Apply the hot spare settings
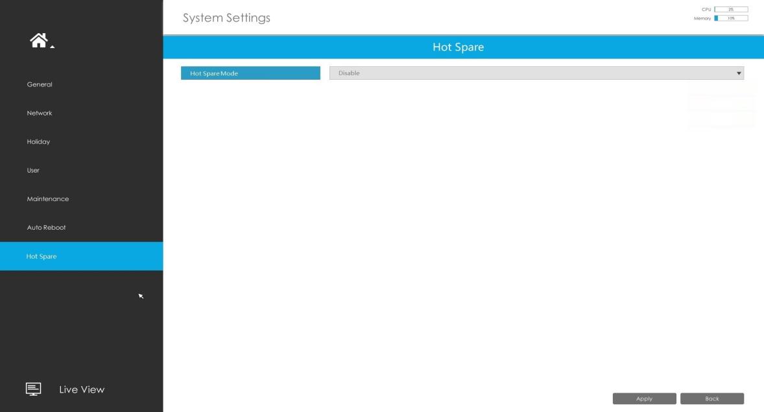The height and width of the screenshot is (412, 764). tap(644, 398)
